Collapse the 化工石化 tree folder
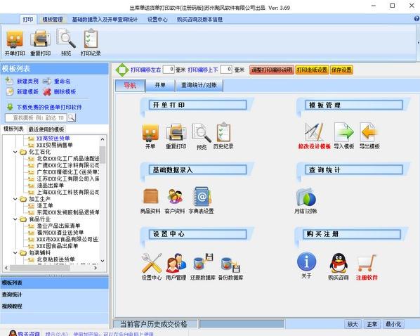 (x=15, y=152)
